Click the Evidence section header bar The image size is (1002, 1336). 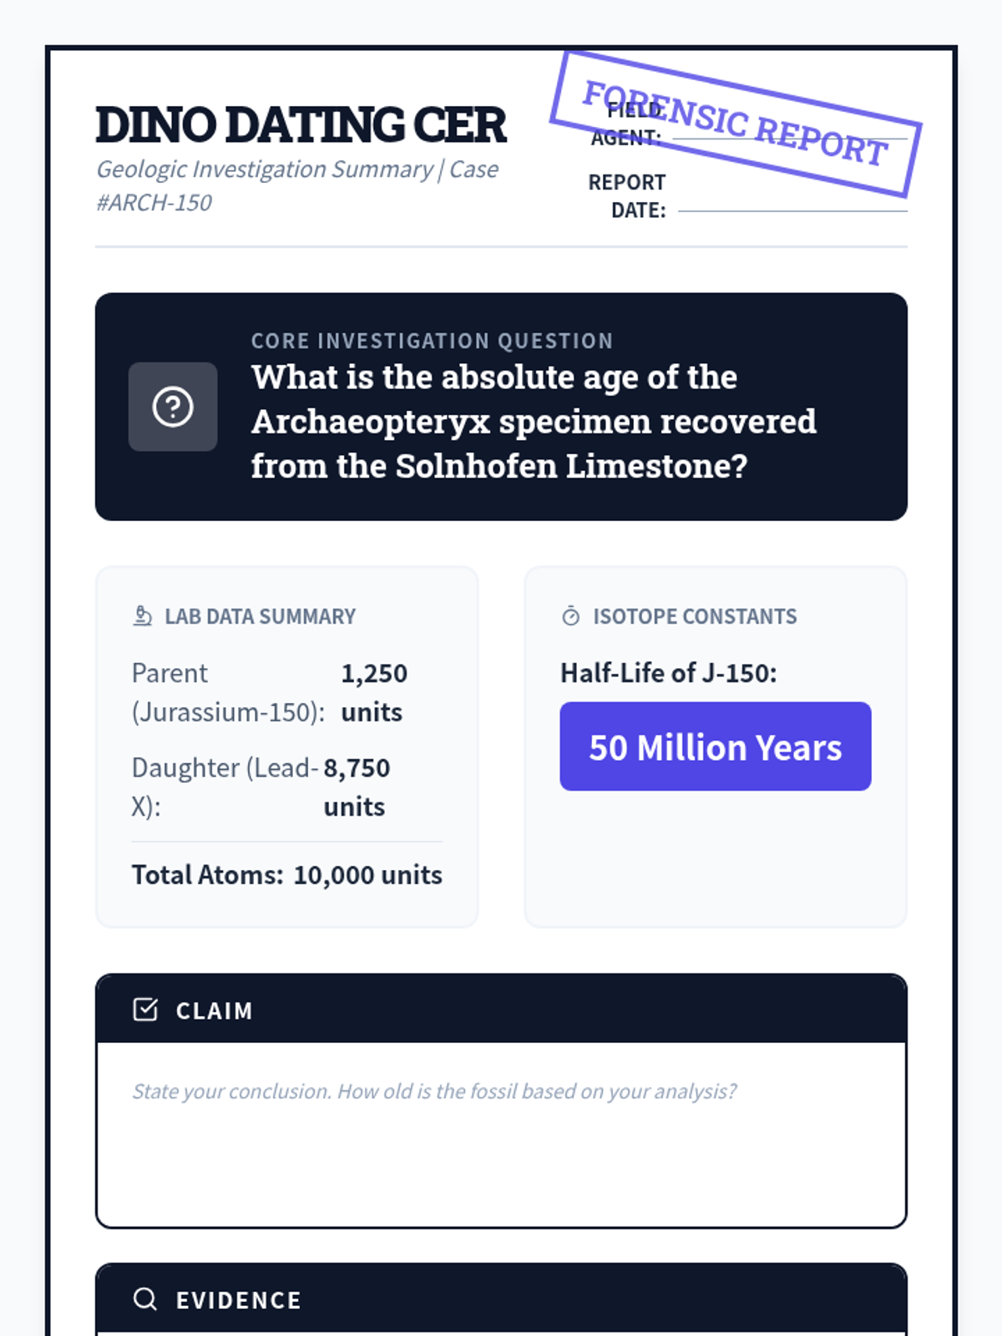501,1298
